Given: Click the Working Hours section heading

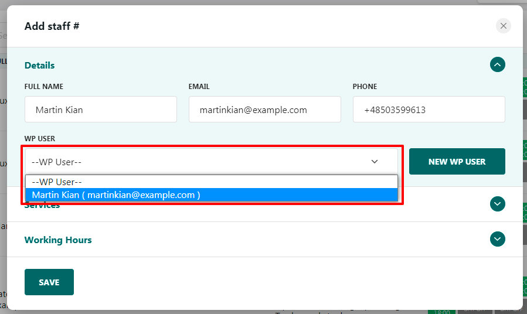Looking at the screenshot, I should point(58,240).
